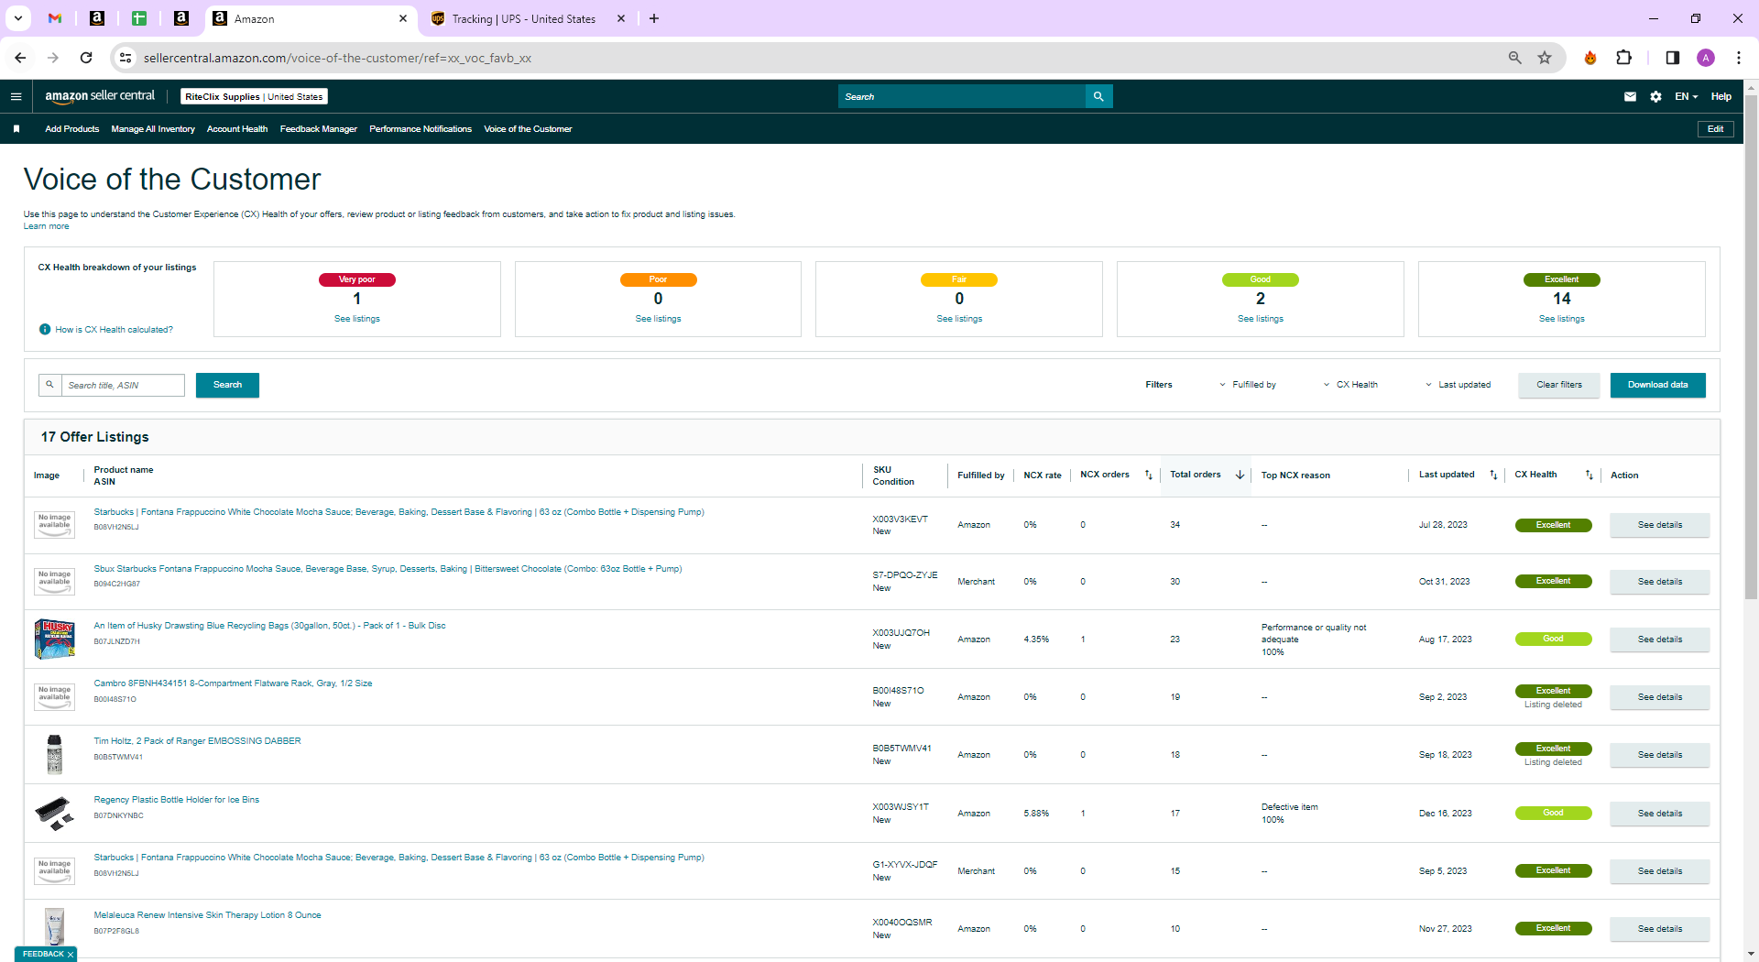The width and height of the screenshot is (1759, 962).
Task: Open Cambro Flatware Rack product link
Action: [233, 683]
